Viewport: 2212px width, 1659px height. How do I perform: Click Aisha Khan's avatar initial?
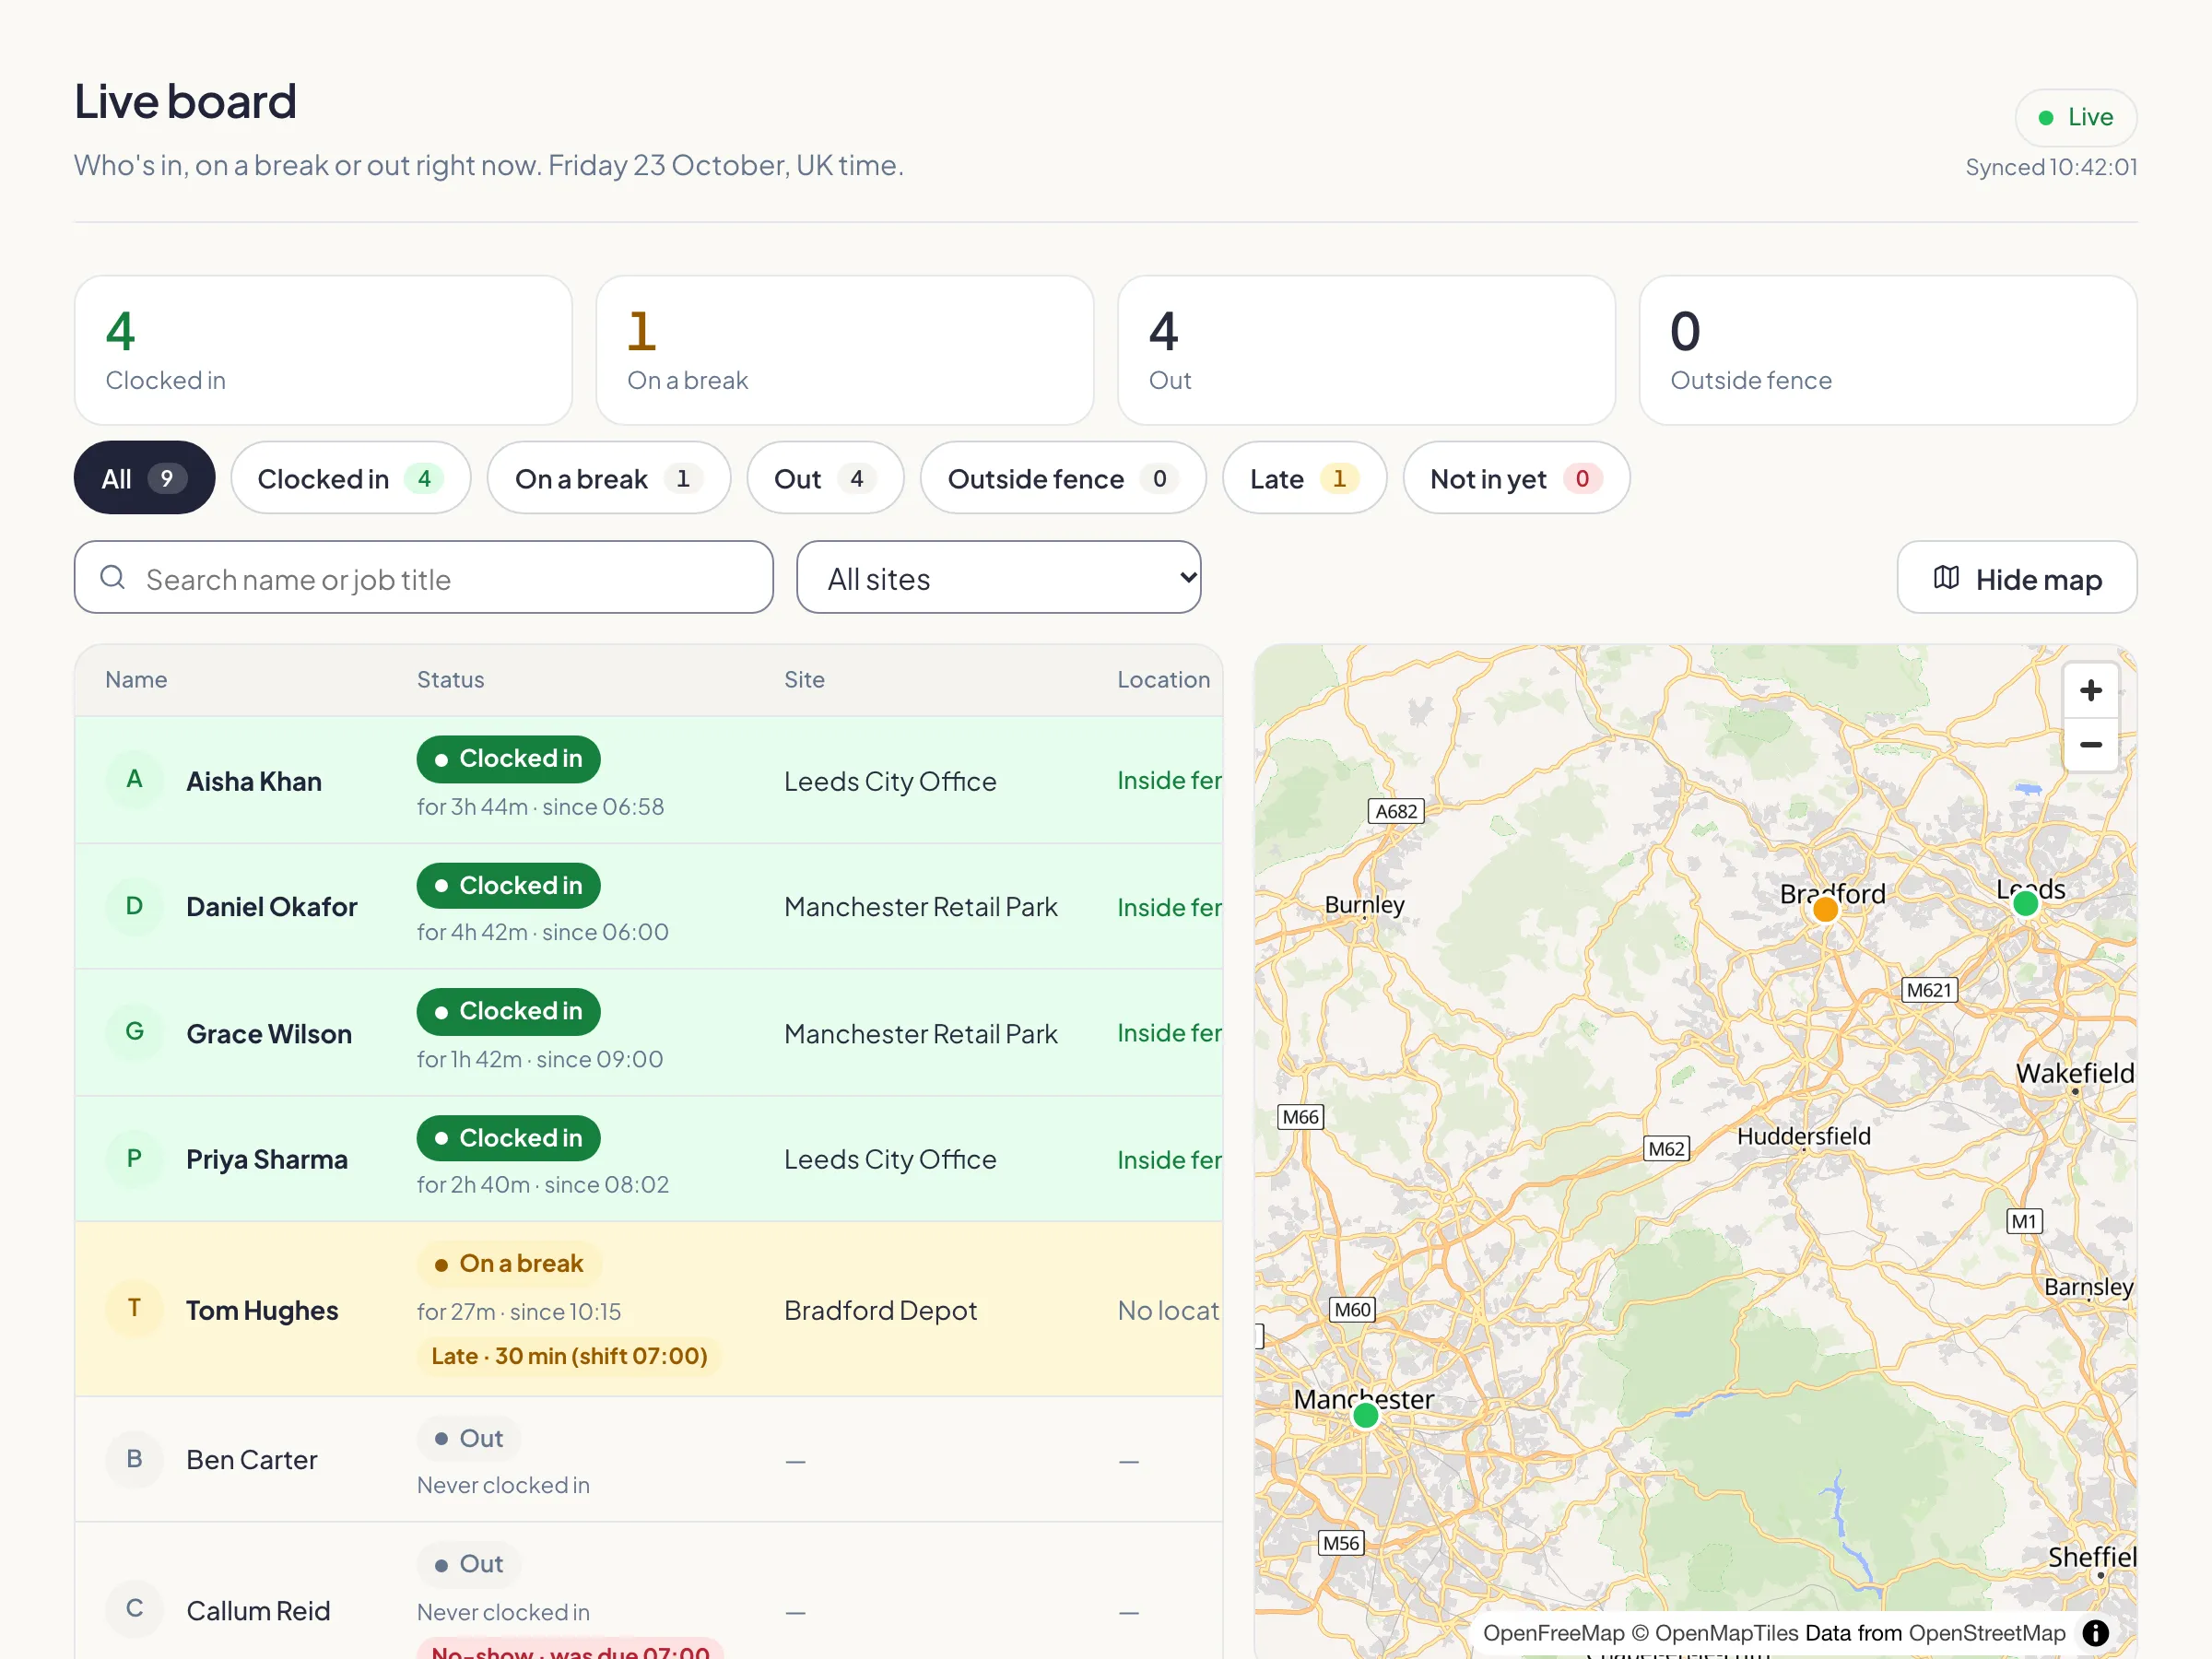click(134, 780)
